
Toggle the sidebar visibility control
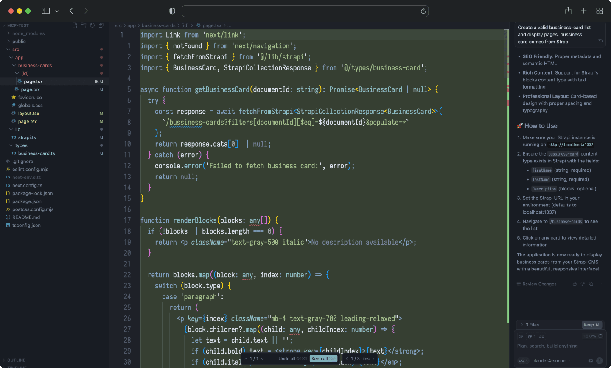47,11
